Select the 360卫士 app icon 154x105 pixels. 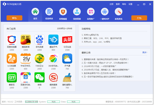point(40,58)
